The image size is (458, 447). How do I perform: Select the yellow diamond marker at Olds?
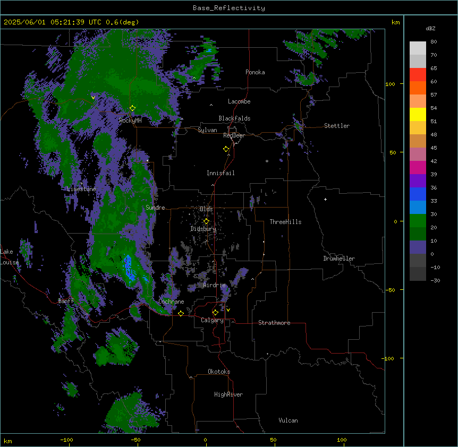206,221
